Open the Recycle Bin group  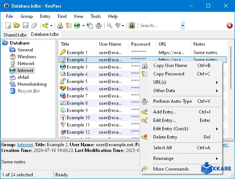pos(29,91)
